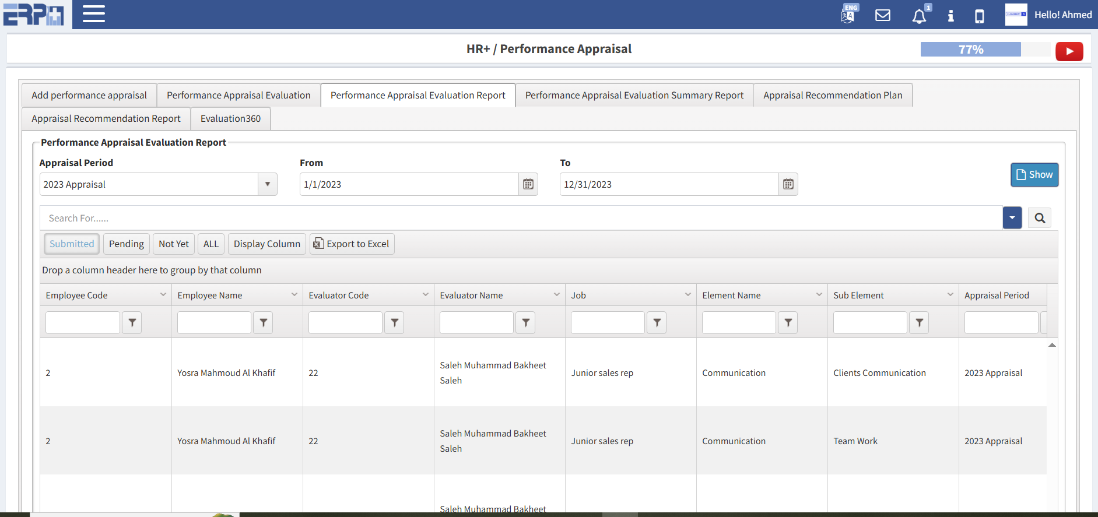This screenshot has width=1098, height=517.
Task: Open the From date calendar picker
Action: (x=528, y=184)
